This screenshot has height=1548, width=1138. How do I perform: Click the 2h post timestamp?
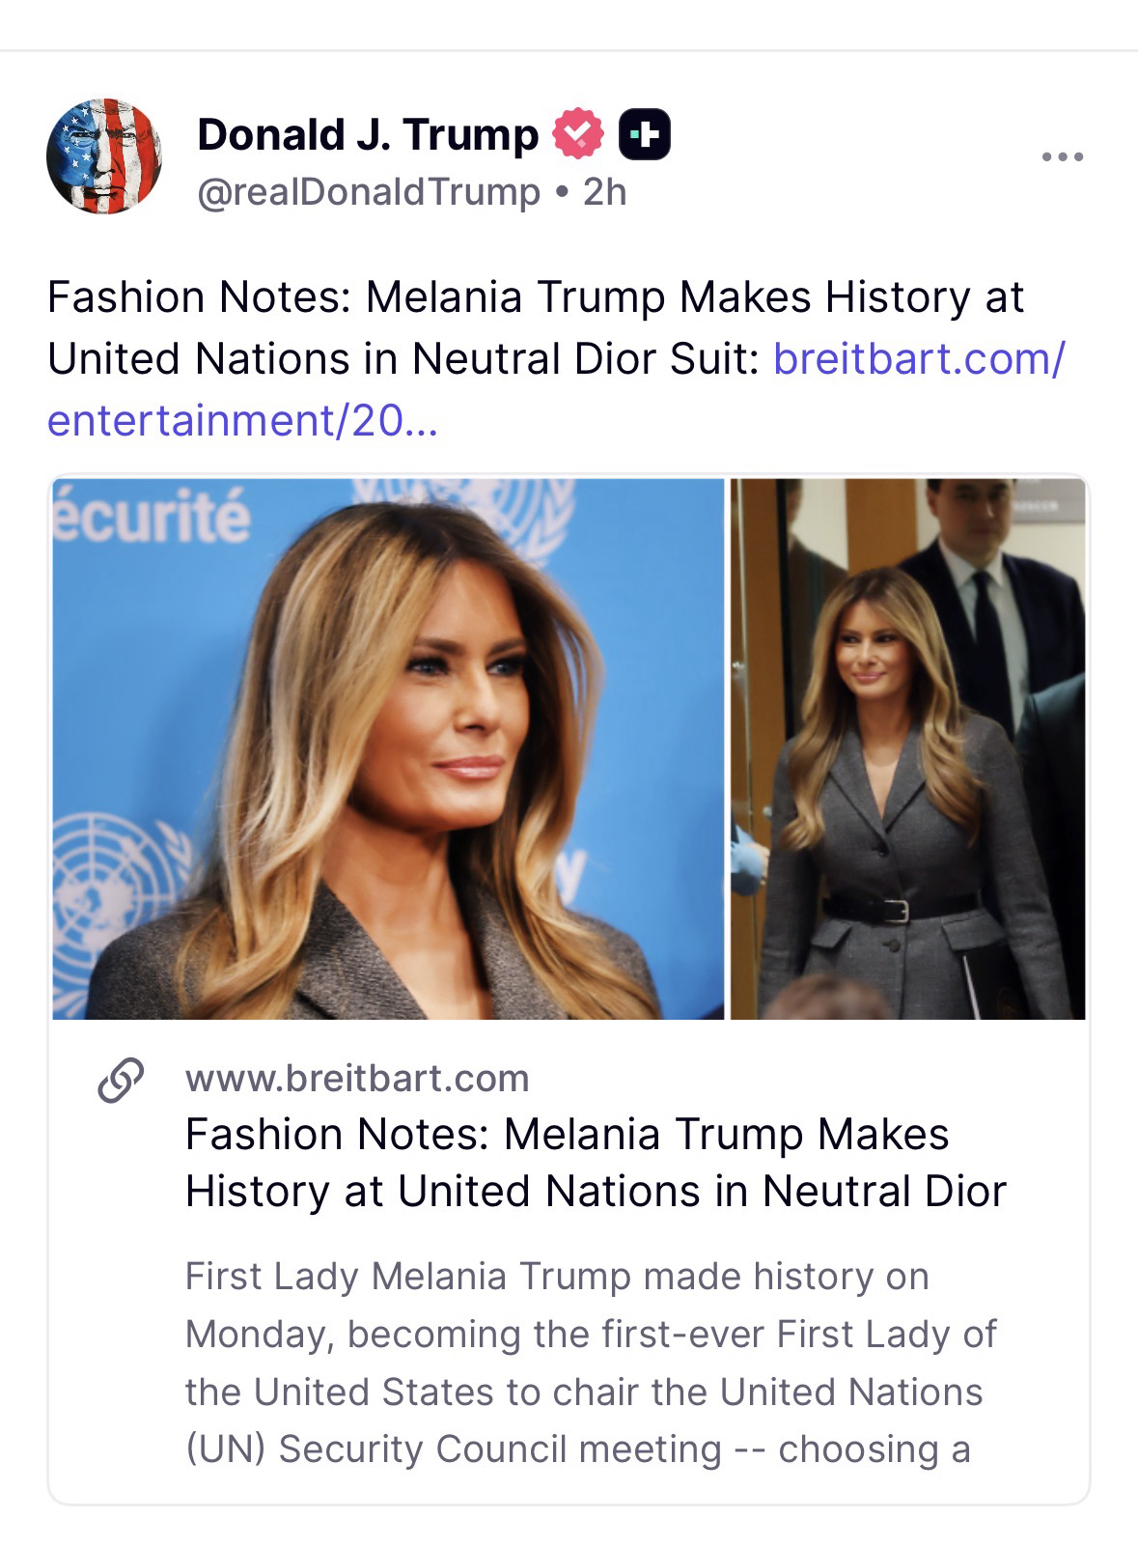coord(604,192)
